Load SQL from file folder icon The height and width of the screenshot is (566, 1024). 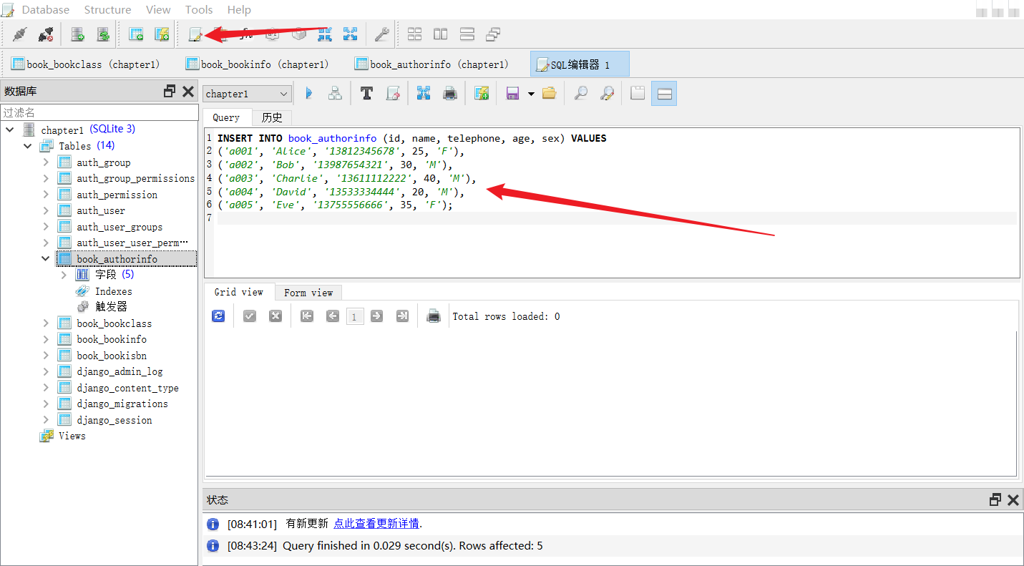coord(549,93)
